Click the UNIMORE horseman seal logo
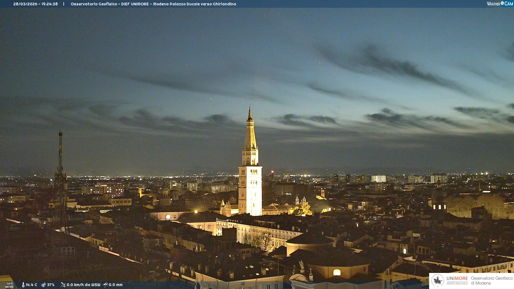 pyautogui.click(x=438, y=281)
